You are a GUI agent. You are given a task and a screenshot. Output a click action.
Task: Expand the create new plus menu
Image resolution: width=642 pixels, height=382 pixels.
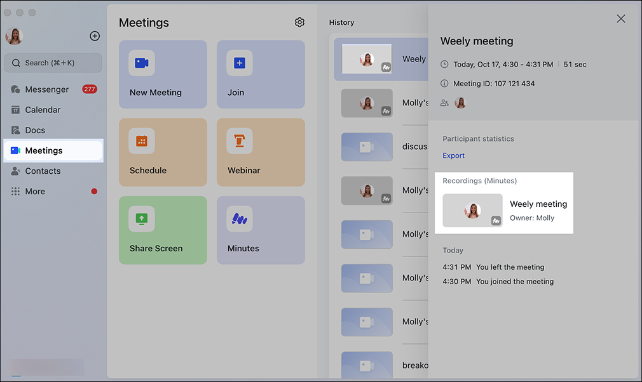point(95,36)
